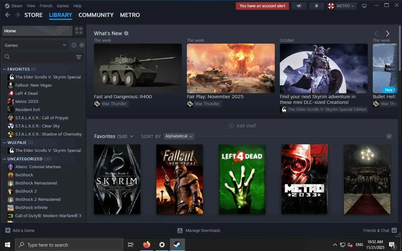Open the notifications bell
The width and height of the screenshot is (402, 251).
(x=317, y=6)
